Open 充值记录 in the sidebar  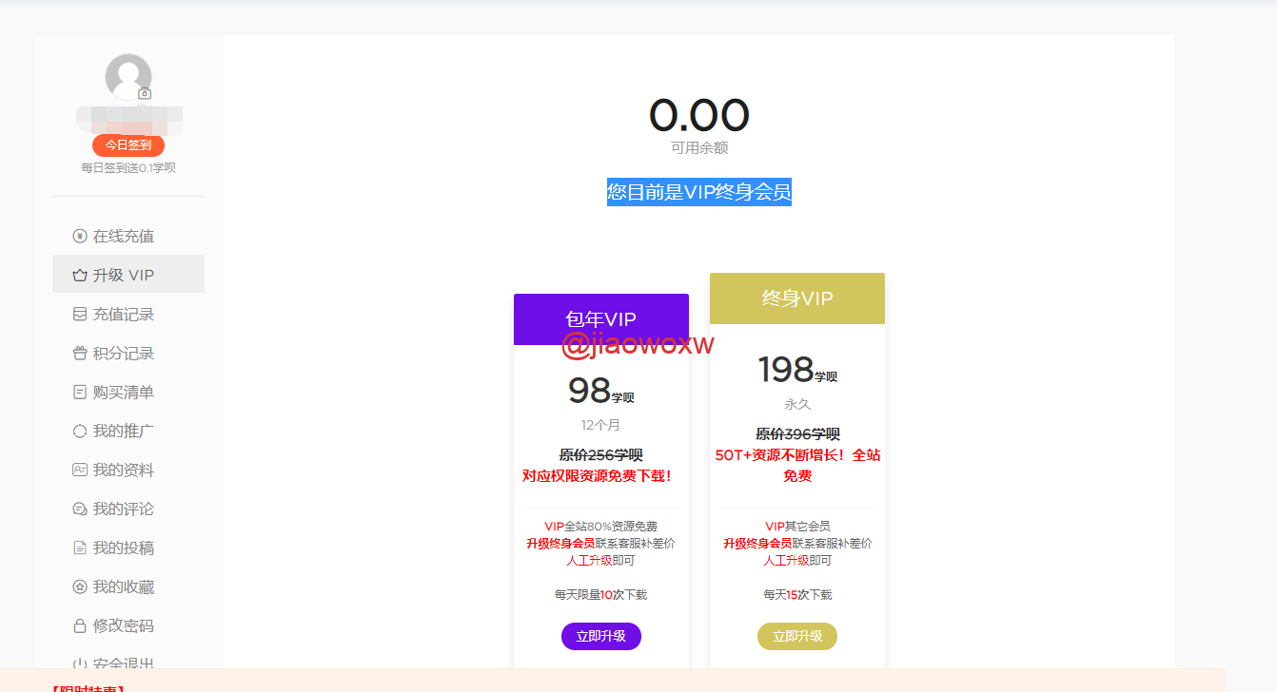[x=128, y=314]
